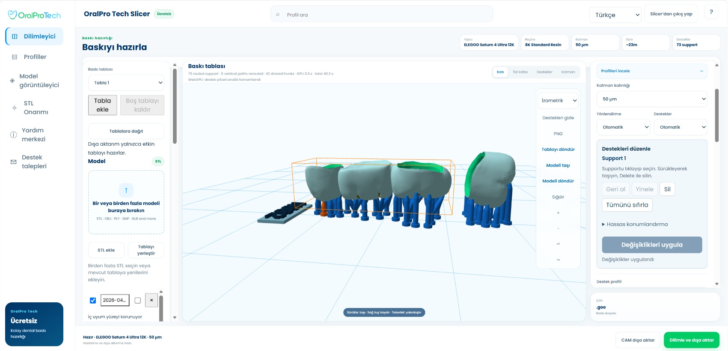The height and width of the screenshot is (351, 728).
Task: Click CAM dışa aktar button
Action: pos(638,340)
